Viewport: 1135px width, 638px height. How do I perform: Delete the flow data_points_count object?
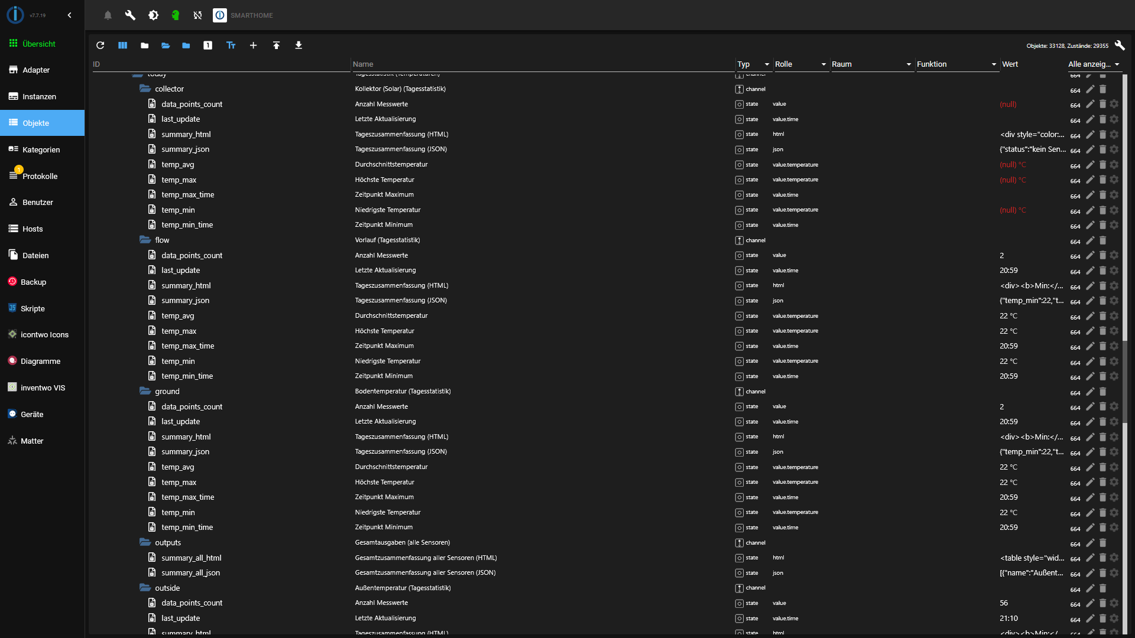point(1102,255)
